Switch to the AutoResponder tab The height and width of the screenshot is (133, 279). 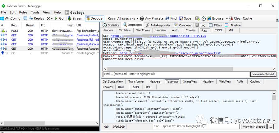coord(158,25)
